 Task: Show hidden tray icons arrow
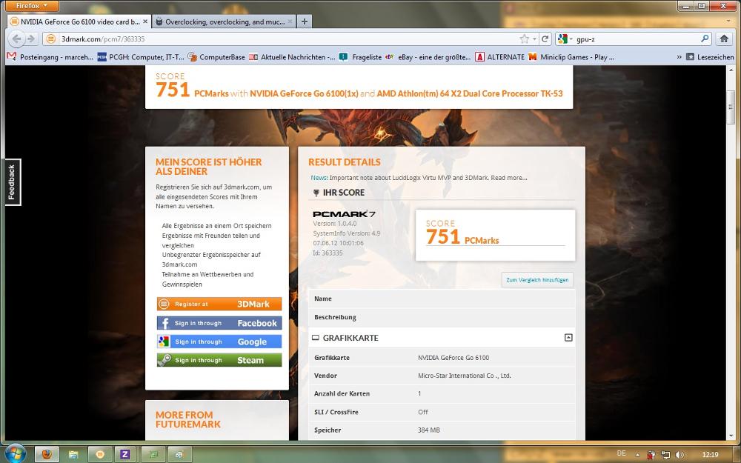click(x=637, y=455)
